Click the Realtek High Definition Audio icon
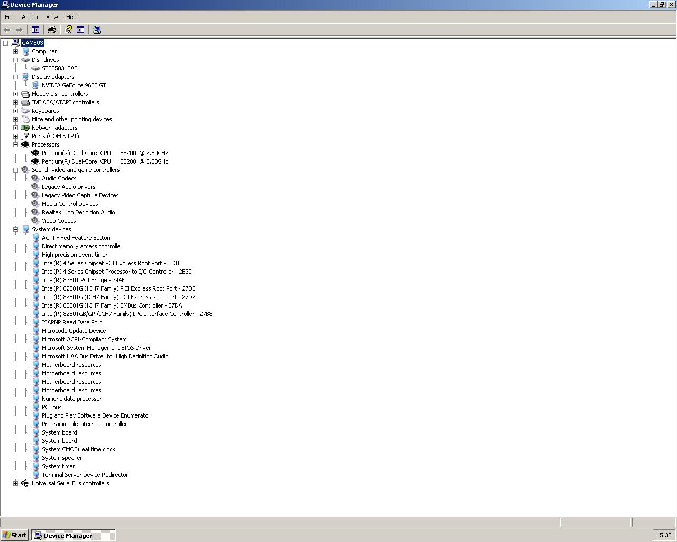The image size is (677, 542). click(35, 212)
